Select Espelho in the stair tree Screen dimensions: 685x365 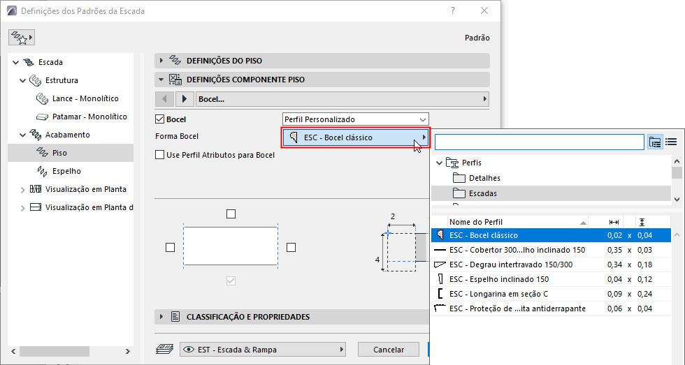pos(66,171)
